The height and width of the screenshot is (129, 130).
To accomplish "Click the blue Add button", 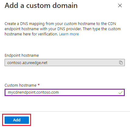I will [17, 120].
